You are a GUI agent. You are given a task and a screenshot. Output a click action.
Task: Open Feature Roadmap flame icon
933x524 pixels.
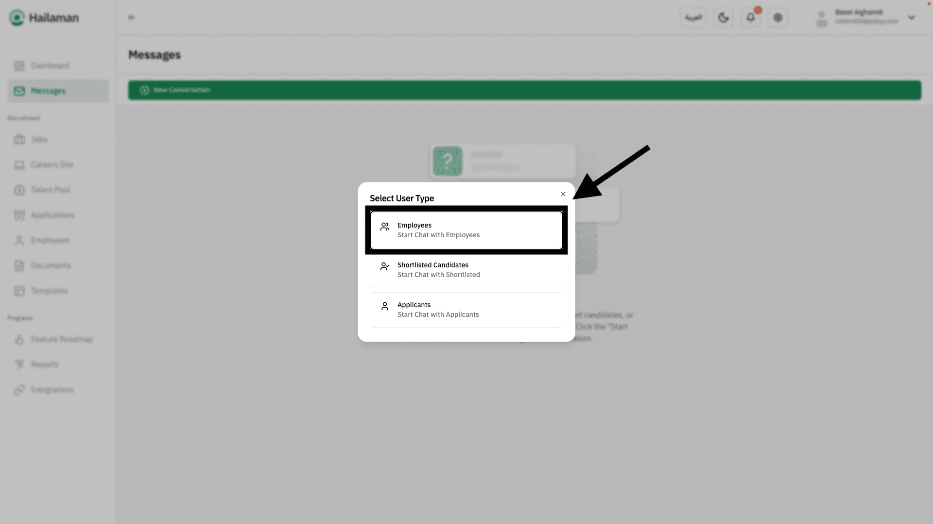pyautogui.click(x=19, y=340)
